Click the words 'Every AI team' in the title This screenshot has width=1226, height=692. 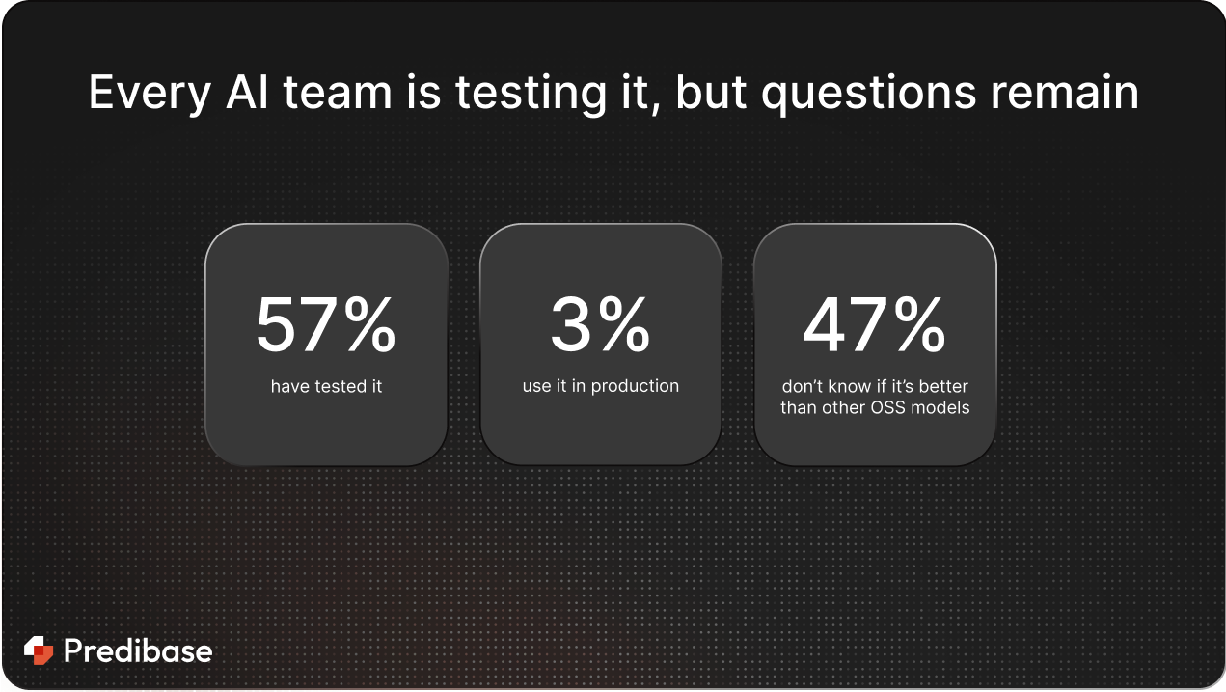click(x=240, y=93)
